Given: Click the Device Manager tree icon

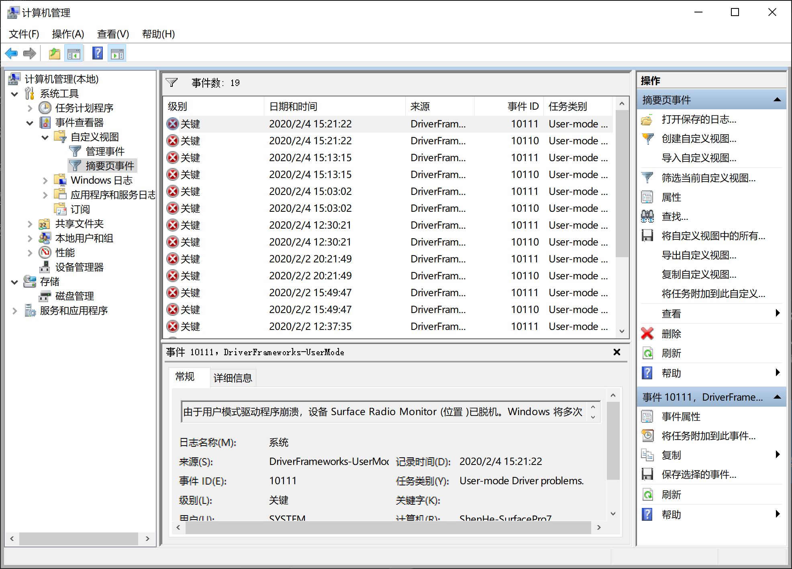Looking at the screenshot, I should coord(45,267).
